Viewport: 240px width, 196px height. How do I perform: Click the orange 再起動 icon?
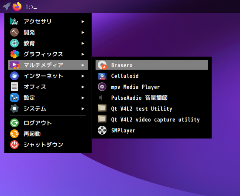tap(14, 134)
